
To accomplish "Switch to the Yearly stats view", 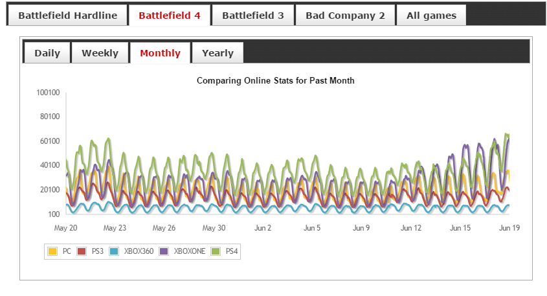I will point(218,53).
